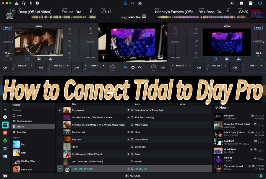Viewport: 266px width, 179px height.
Task: Switch to the two-deck layout icon
Action: click(x=241, y=3)
